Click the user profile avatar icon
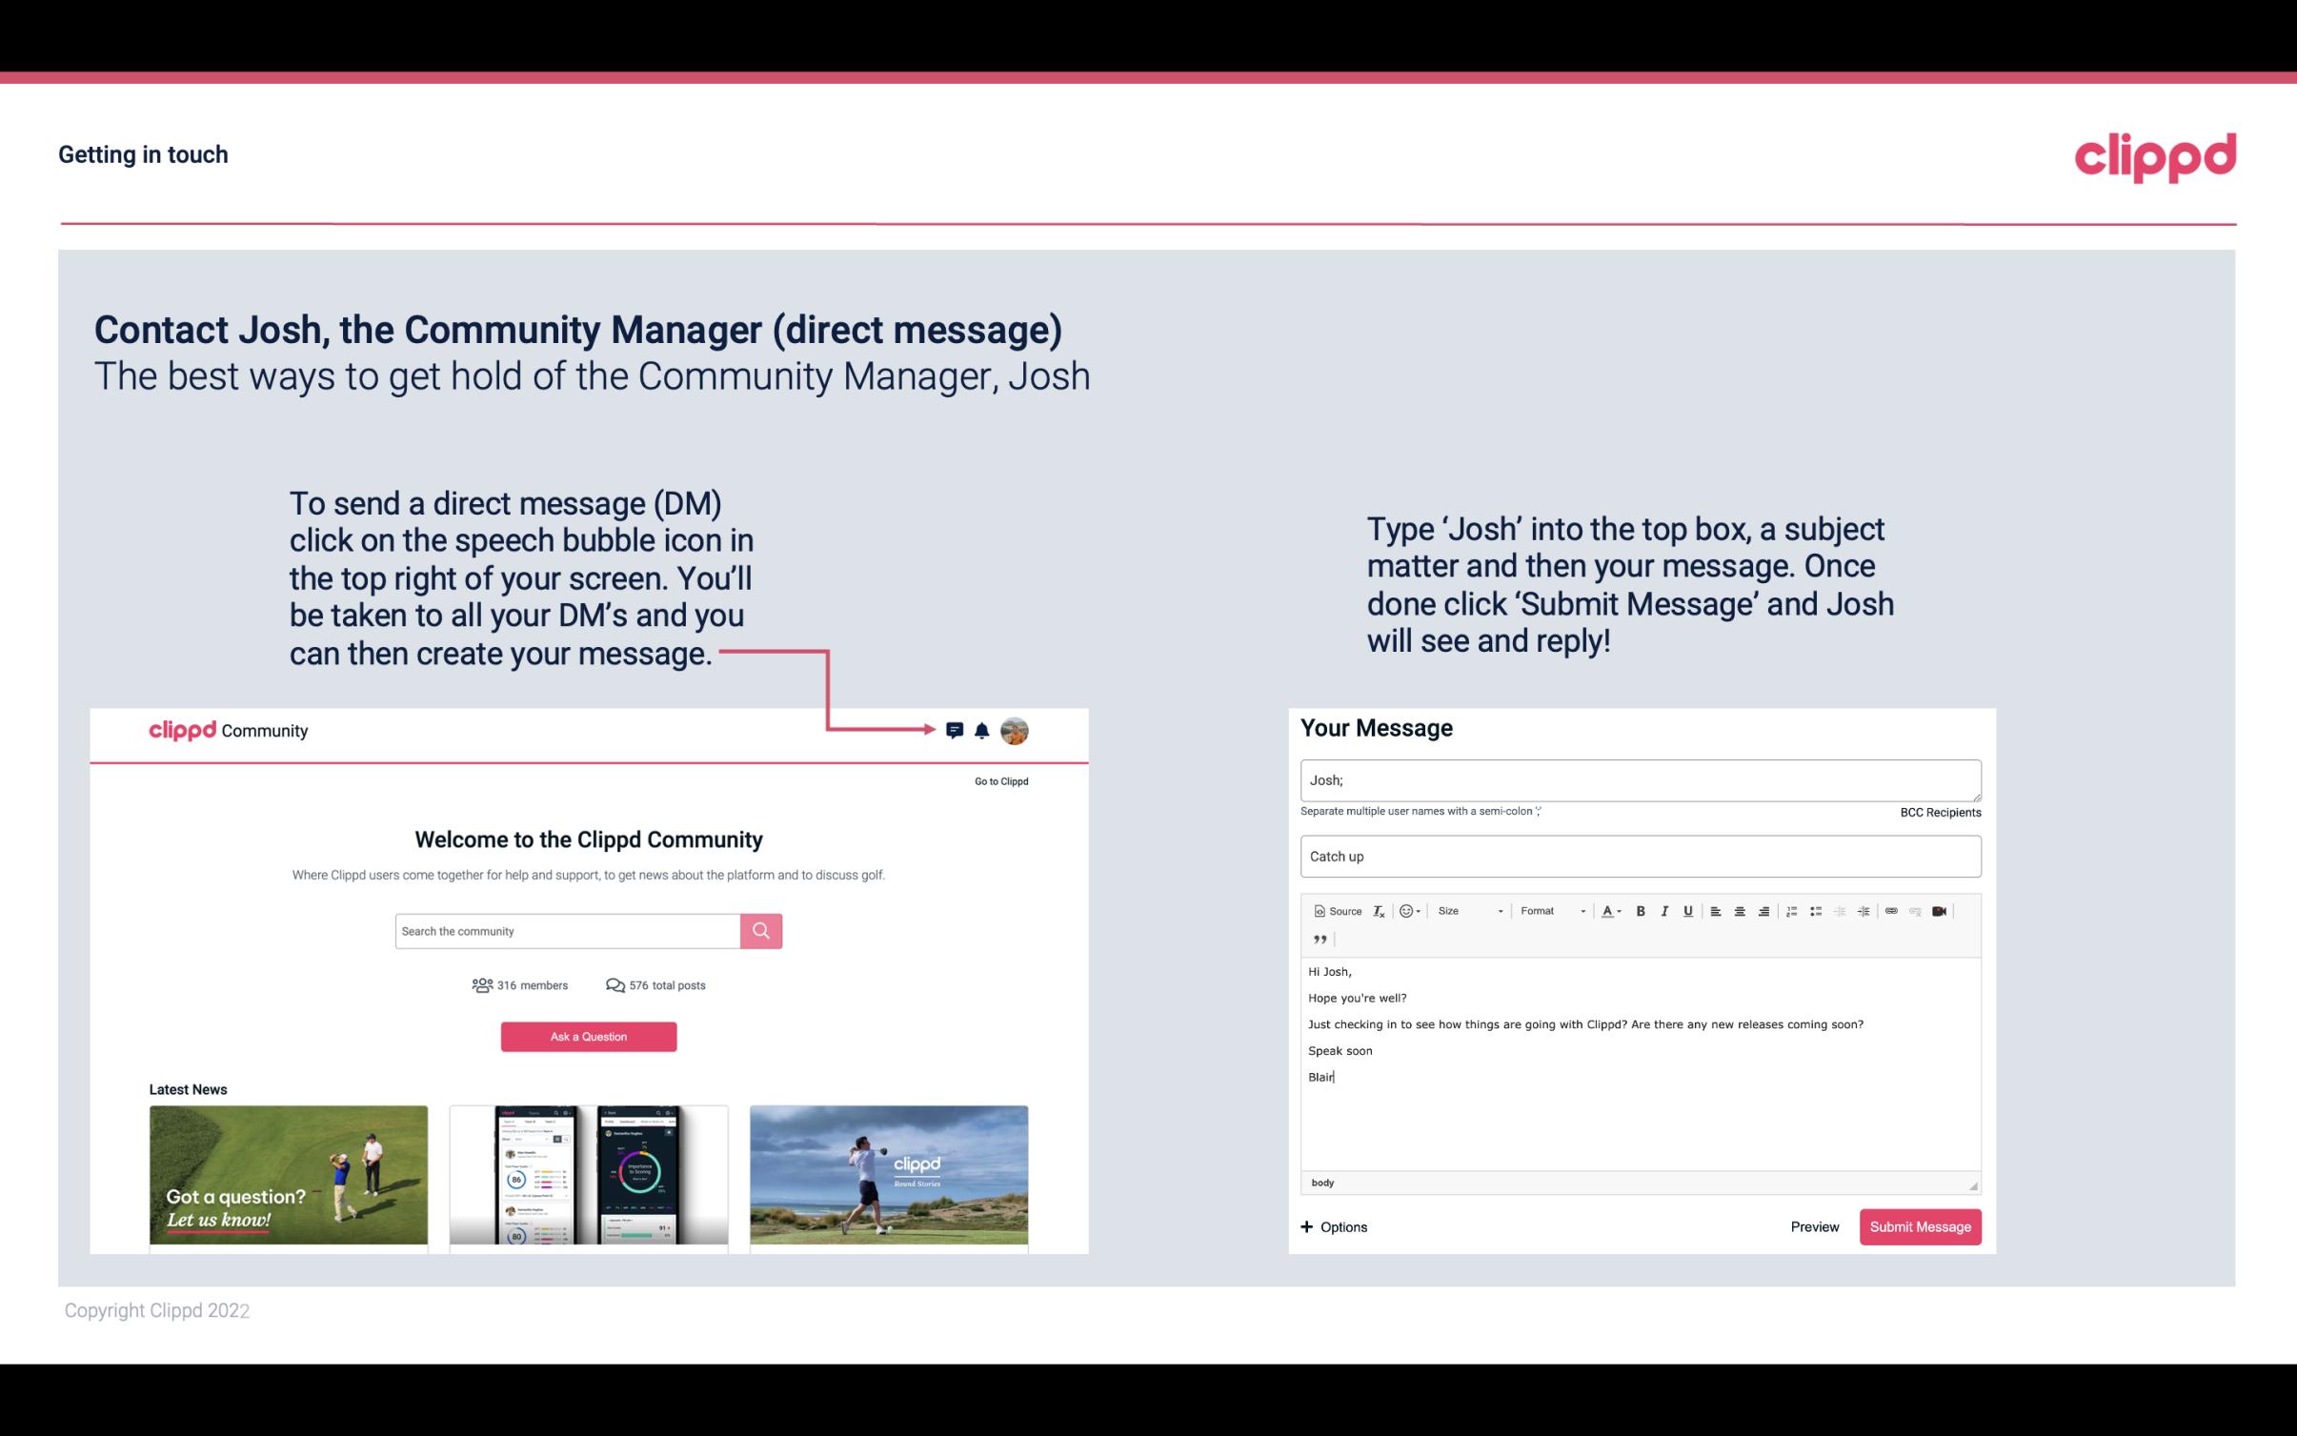This screenshot has width=2297, height=1436. click(x=1016, y=730)
